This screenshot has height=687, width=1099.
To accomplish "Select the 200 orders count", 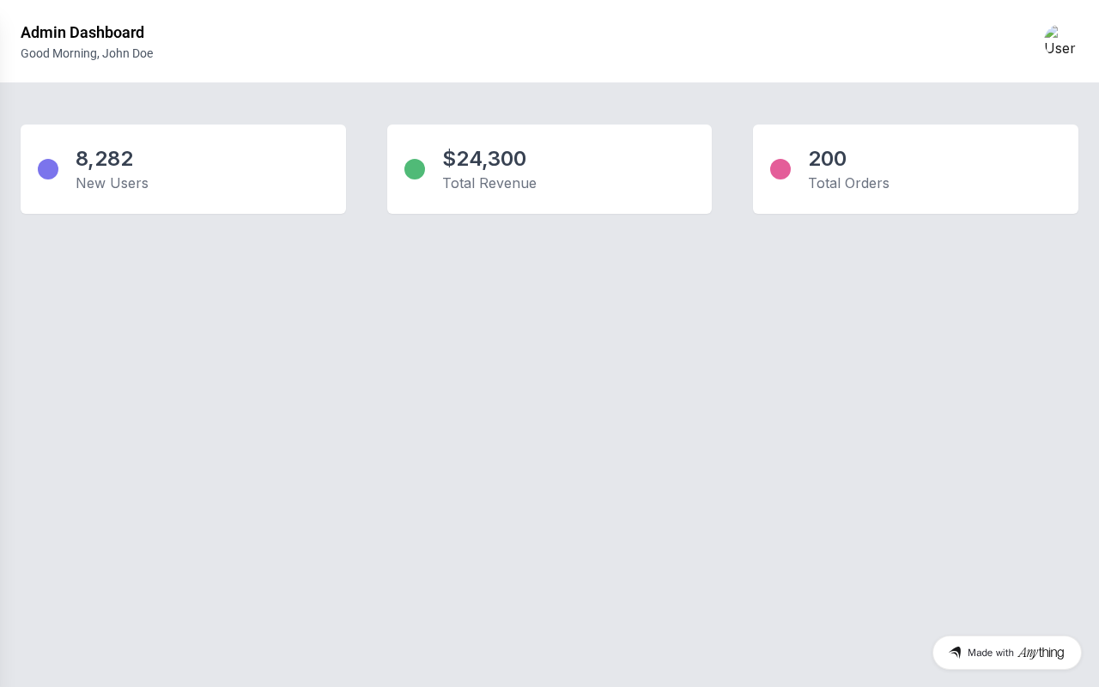I will pos(828,159).
